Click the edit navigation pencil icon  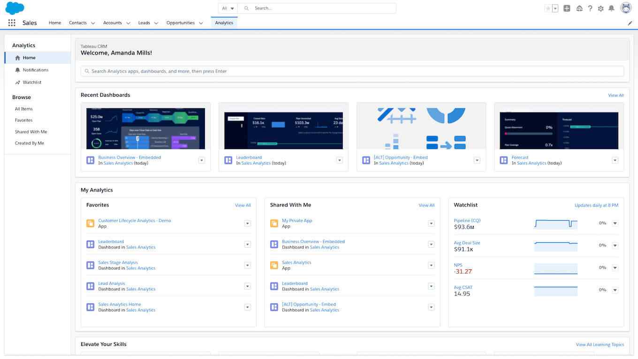[x=630, y=23]
